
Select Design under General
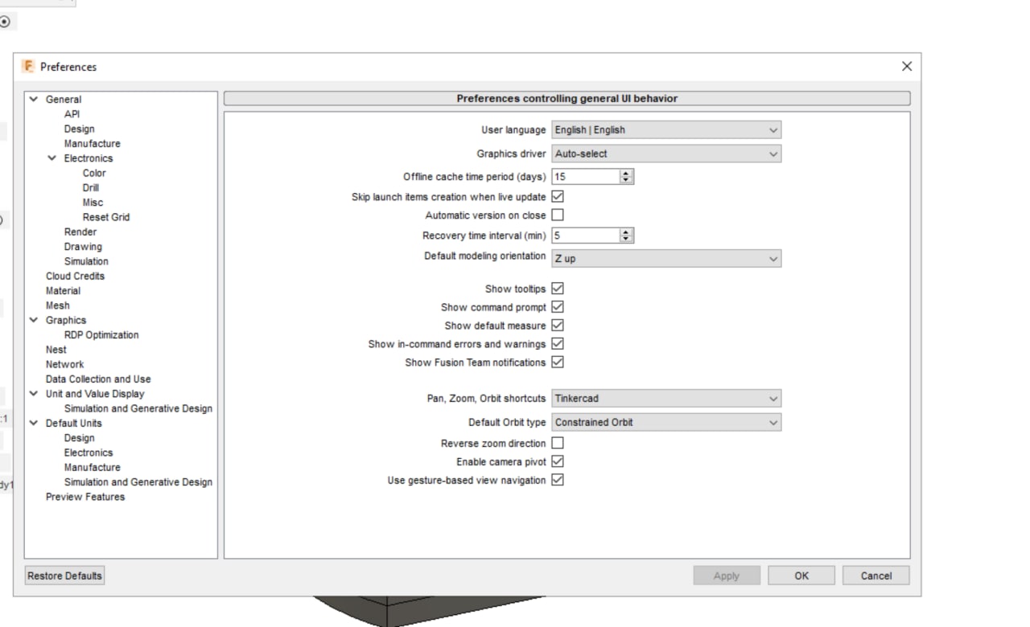pyautogui.click(x=79, y=129)
